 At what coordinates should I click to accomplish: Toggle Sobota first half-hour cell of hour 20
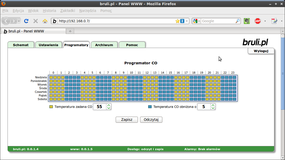tap(207, 99)
